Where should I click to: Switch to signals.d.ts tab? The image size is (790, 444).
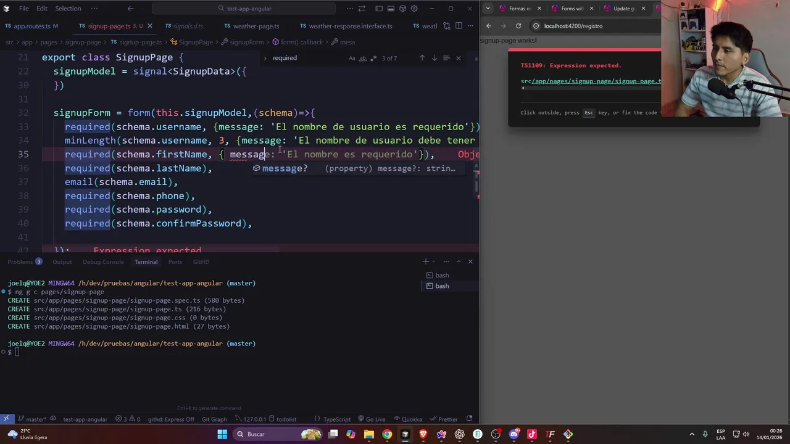point(183,26)
